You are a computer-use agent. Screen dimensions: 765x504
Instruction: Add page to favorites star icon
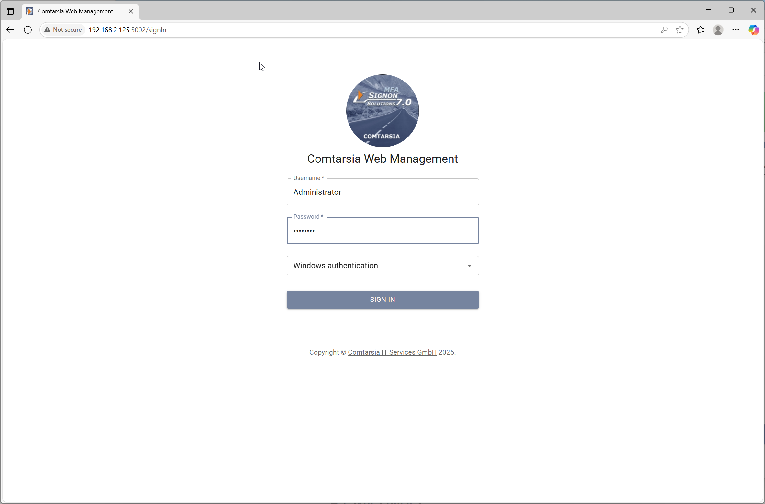pos(680,30)
